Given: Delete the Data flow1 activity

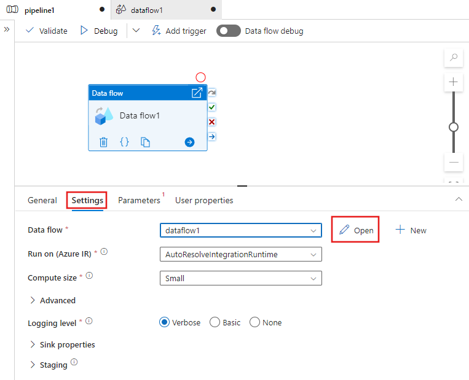Looking at the screenshot, I should pos(103,142).
